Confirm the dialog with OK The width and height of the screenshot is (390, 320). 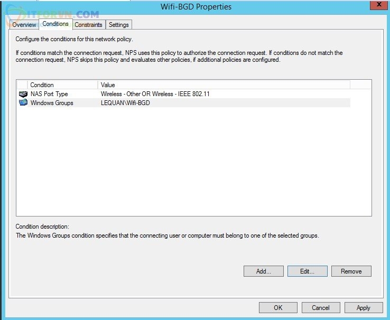(278, 308)
